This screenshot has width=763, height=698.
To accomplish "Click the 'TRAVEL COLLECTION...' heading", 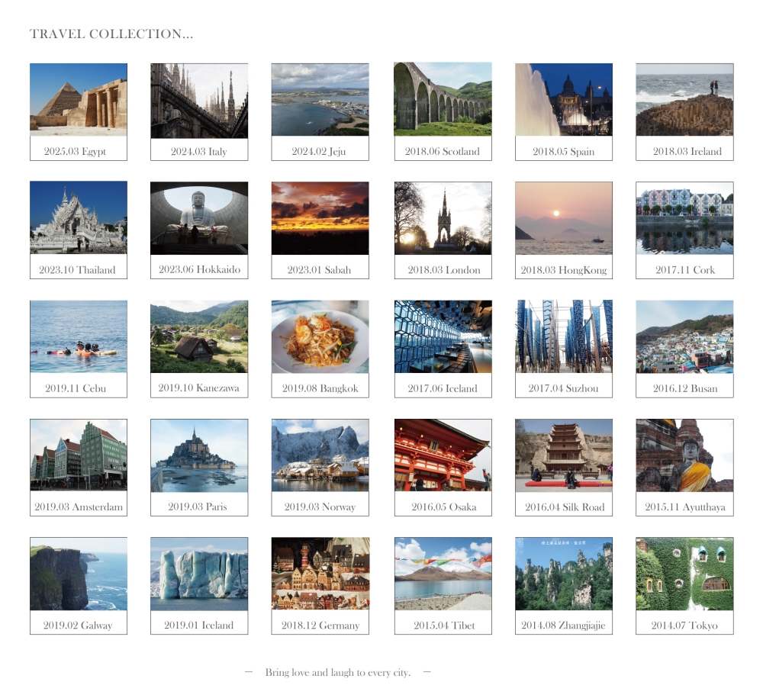I will pos(111,34).
